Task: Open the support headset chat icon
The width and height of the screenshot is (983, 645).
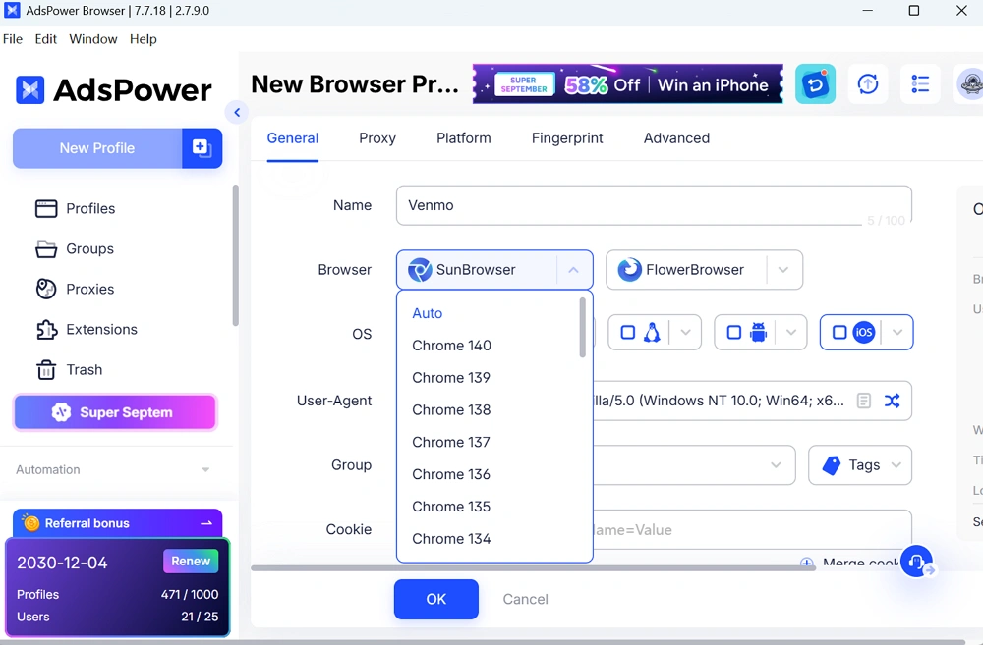Action: pyautogui.click(x=916, y=562)
